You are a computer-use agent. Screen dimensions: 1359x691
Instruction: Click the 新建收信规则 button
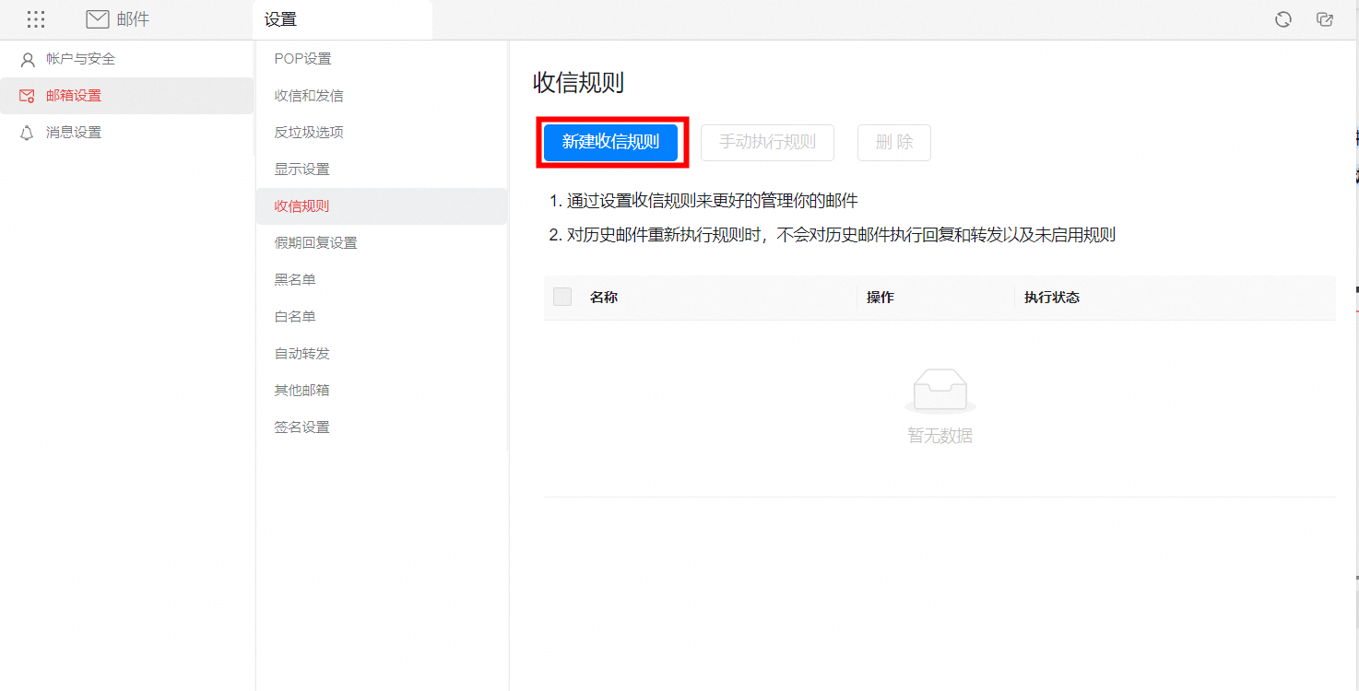(x=610, y=143)
